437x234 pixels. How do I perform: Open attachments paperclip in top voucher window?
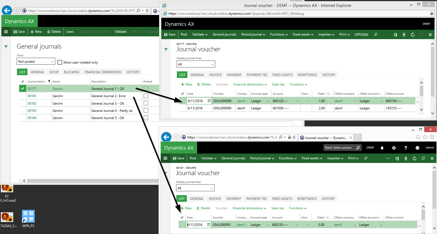click(404, 35)
